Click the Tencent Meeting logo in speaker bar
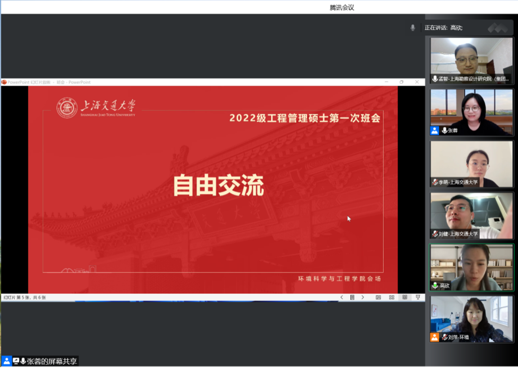 click(x=497, y=28)
